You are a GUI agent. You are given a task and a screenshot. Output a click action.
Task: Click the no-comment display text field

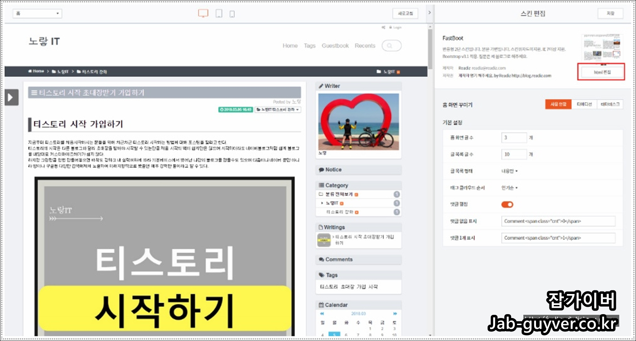558,221
